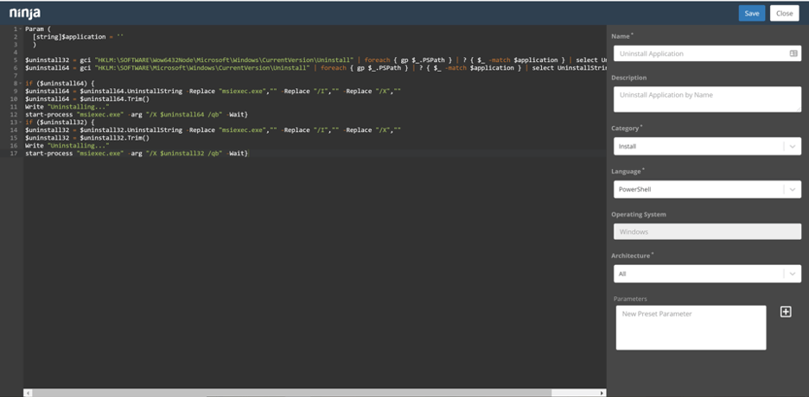
Task: Click the disabled Operating System Windows field
Action: pos(706,231)
